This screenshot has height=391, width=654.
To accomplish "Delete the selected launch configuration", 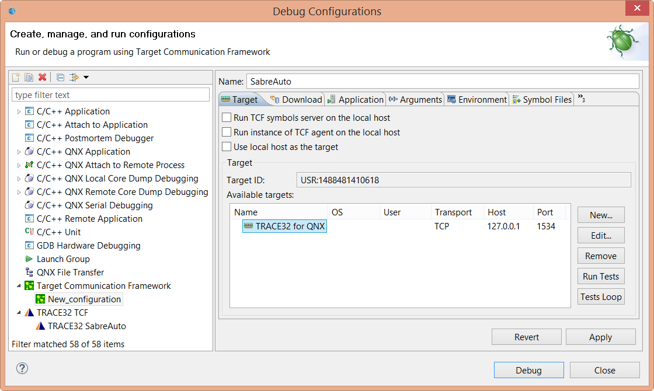I will point(43,76).
